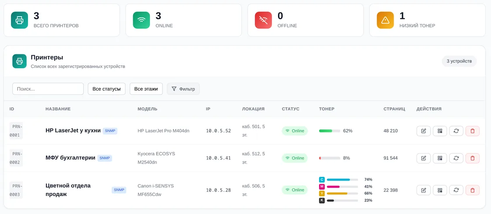
Task: Click the 8% toner bar for МФУ бухгалтерии
Action: (x=329, y=158)
